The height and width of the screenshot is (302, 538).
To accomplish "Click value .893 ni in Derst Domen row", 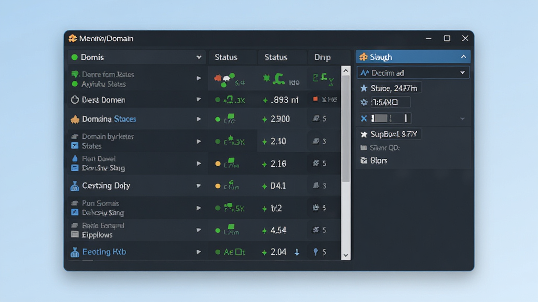I will [284, 100].
